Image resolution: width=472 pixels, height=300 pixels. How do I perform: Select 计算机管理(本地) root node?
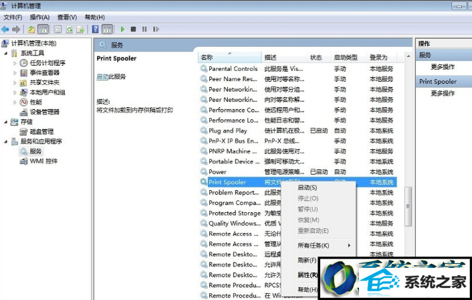[33, 43]
